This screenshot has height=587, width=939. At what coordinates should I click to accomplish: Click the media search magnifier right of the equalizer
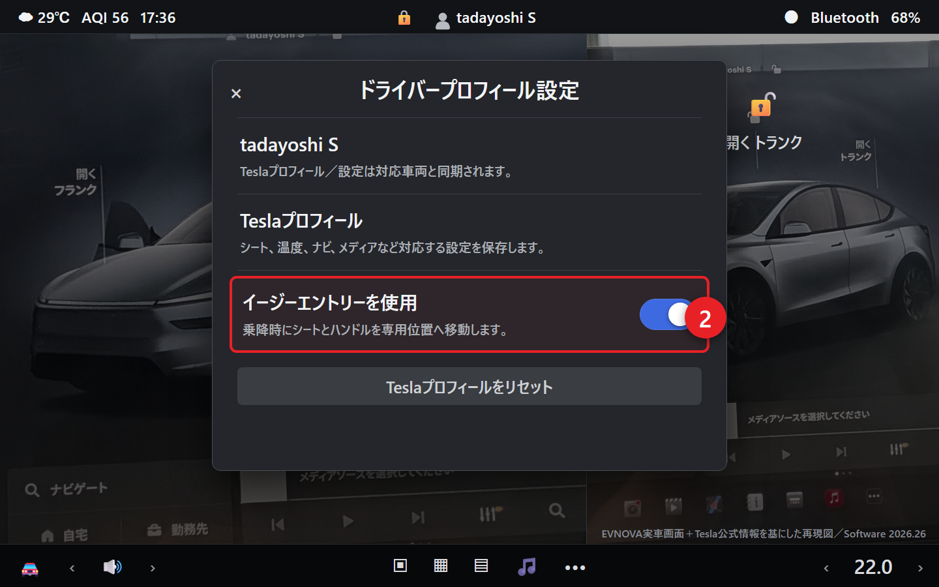click(557, 510)
